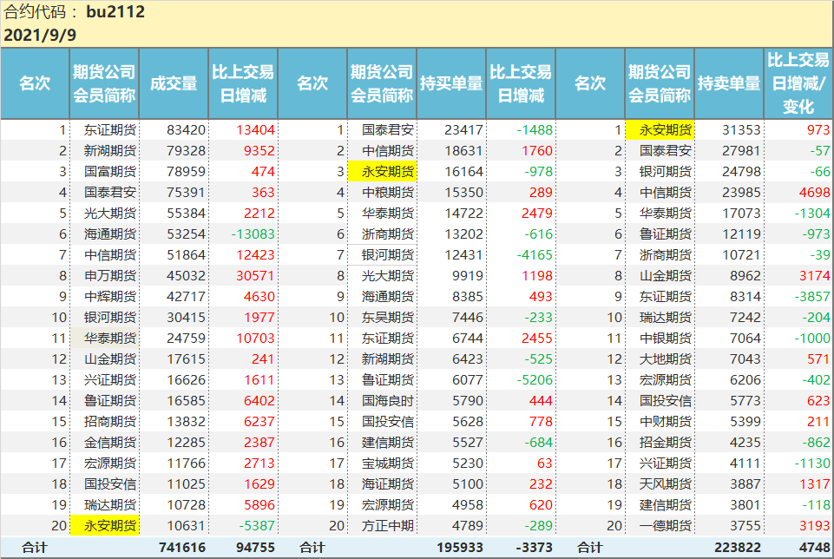The width and height of the screenshot is (834, 559).
Task: Select total long position 195933
Action: pos(460,548)
